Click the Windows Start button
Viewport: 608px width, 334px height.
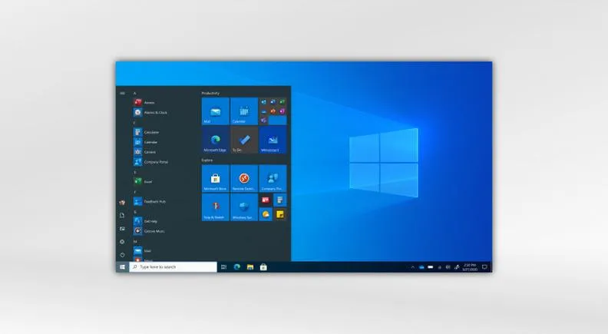coord(122,267)
